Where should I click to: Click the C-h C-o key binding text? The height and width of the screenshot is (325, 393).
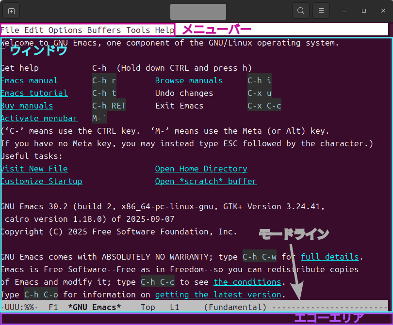click(41, 294)
